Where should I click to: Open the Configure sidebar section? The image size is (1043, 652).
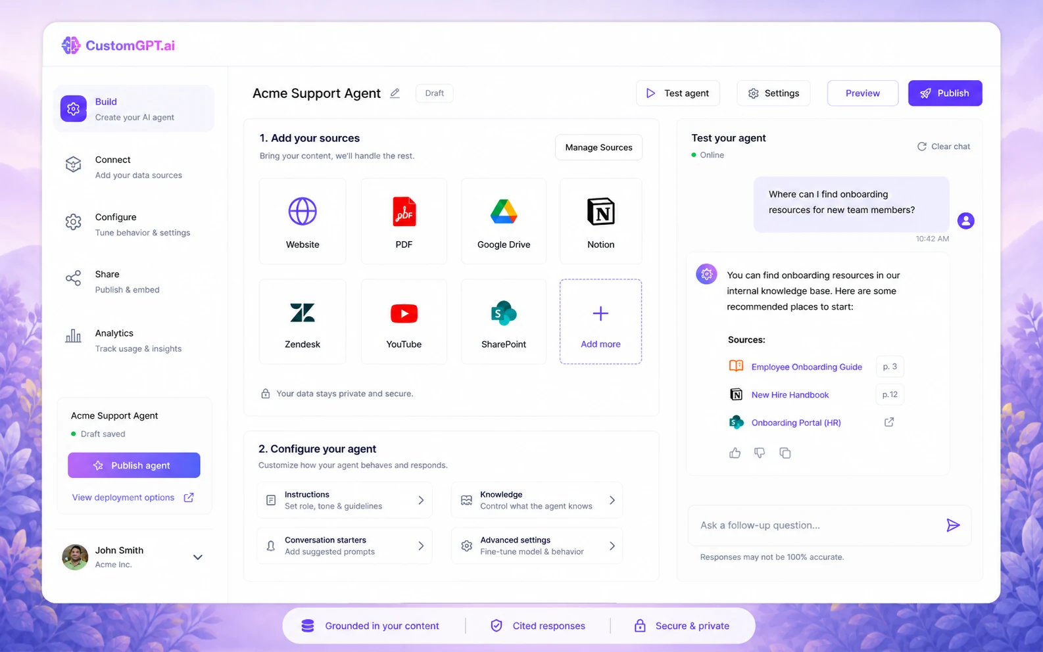click(133, 224)
